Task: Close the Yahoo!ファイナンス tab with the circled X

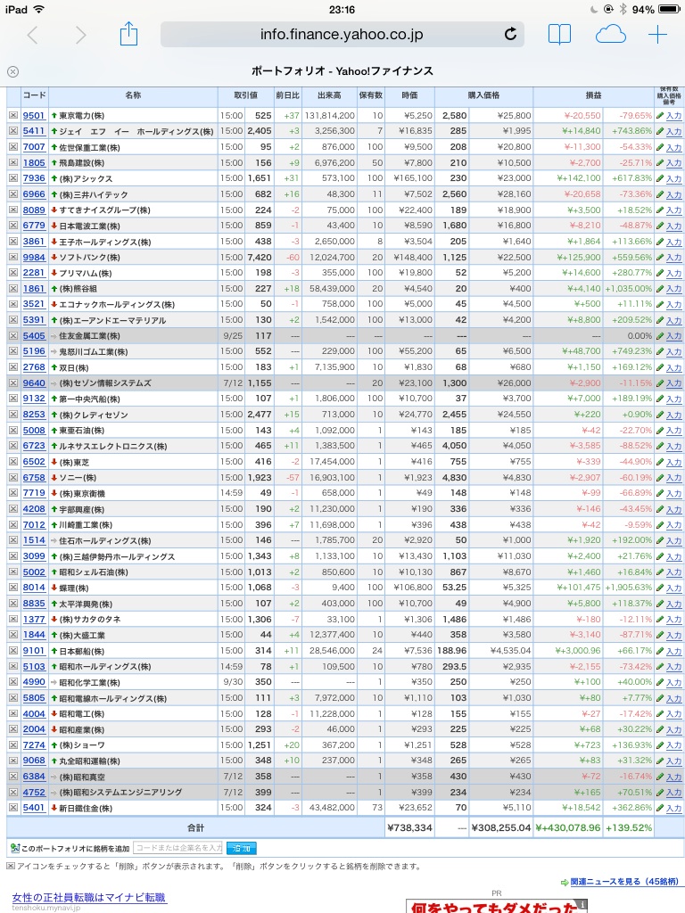Action: (12, 71)
